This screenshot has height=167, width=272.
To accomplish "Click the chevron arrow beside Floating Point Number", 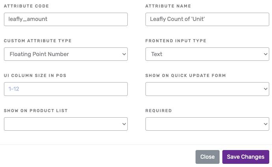I will coord(124,54).
